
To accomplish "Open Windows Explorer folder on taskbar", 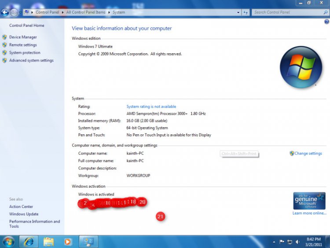I will tap(48, 242).
